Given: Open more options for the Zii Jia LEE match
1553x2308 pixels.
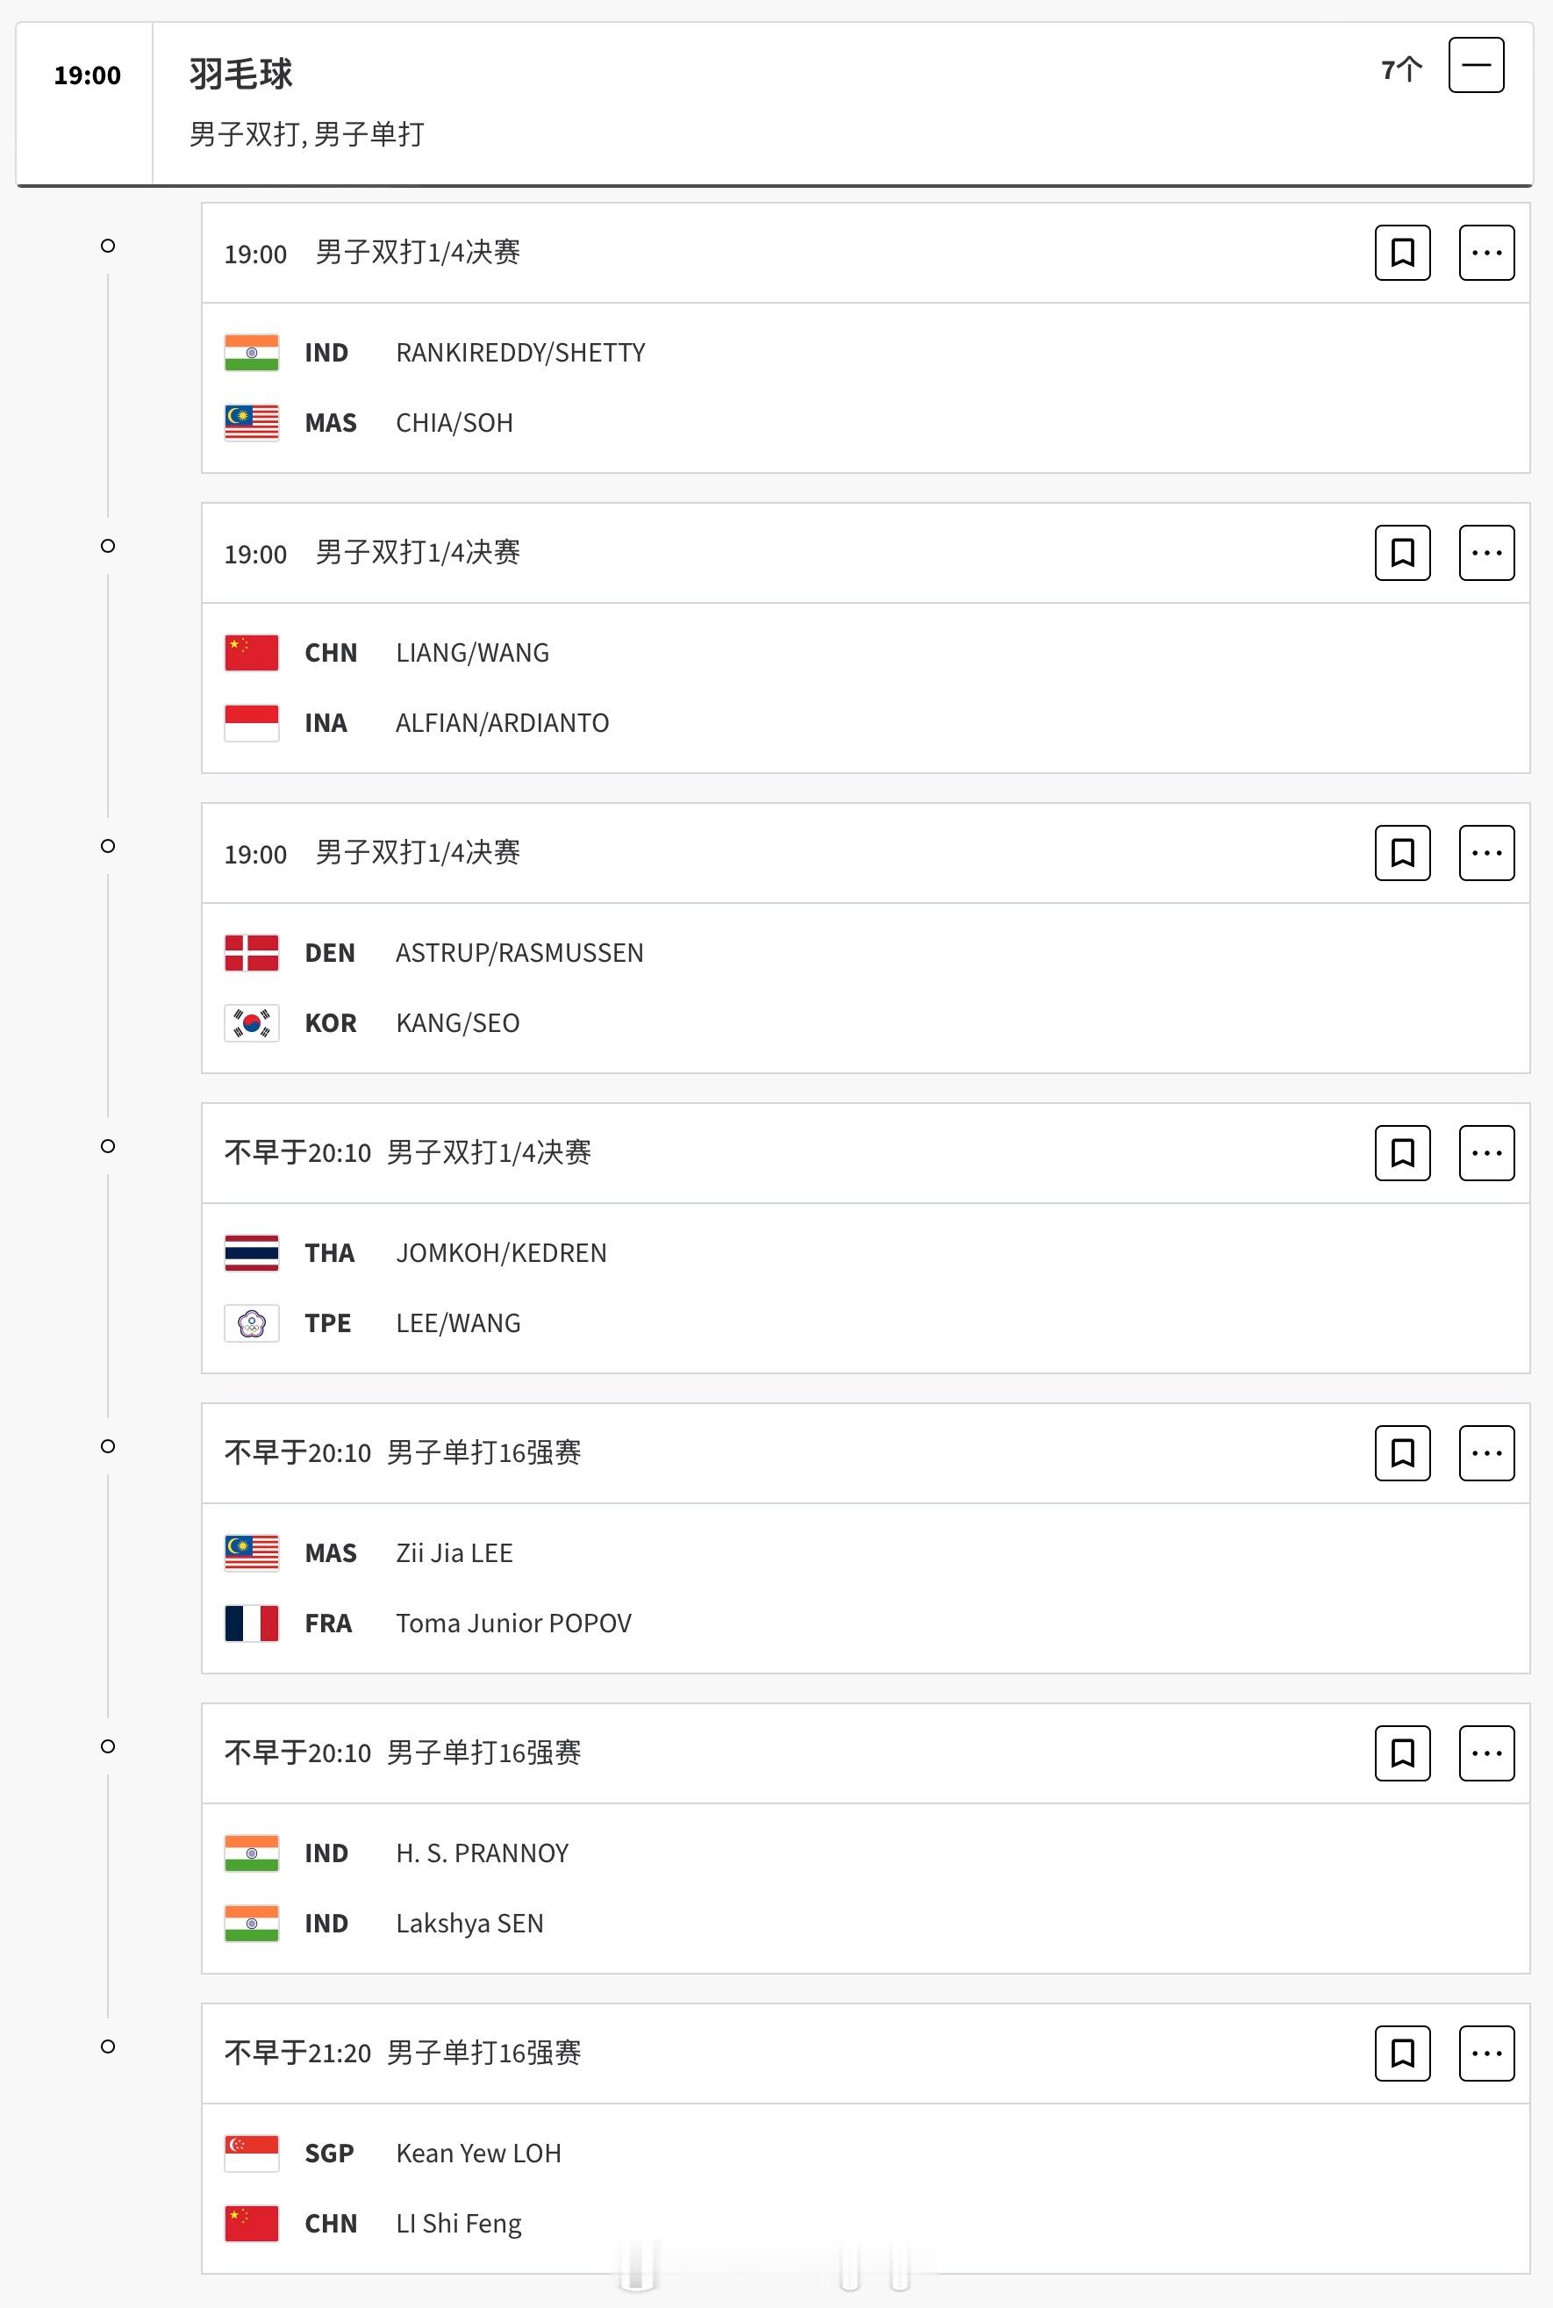Looking at the screenshot, I should [x=1486, y=1453].
